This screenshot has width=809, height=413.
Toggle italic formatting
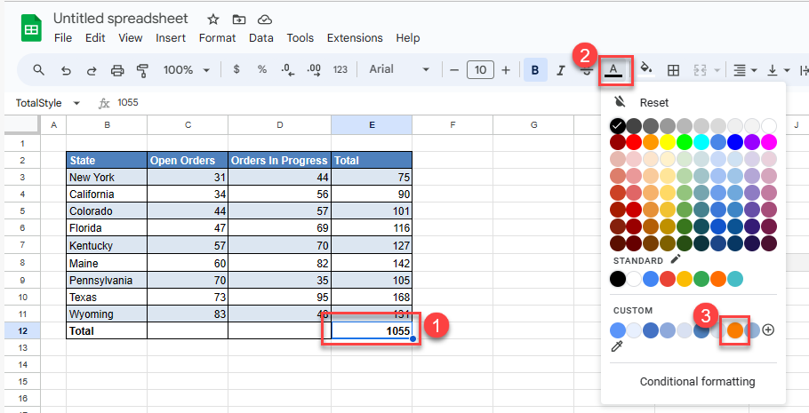point(560,70)
